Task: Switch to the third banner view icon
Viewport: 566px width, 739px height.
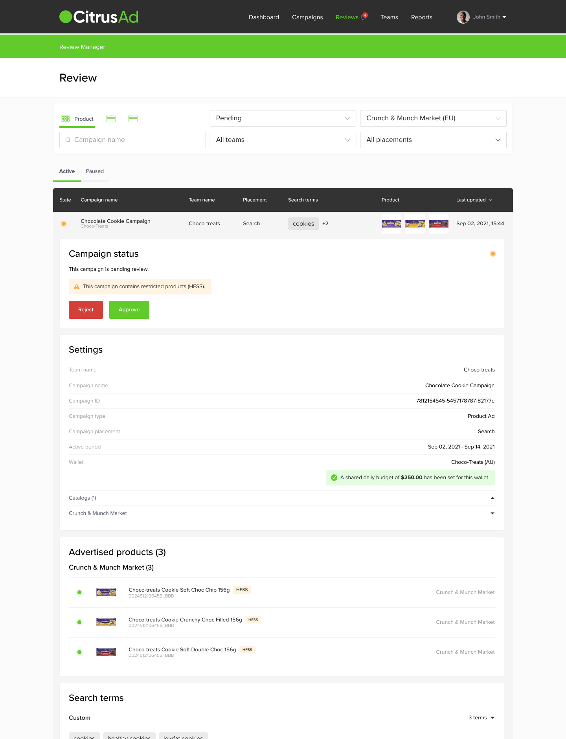Action: pos(133,119)
